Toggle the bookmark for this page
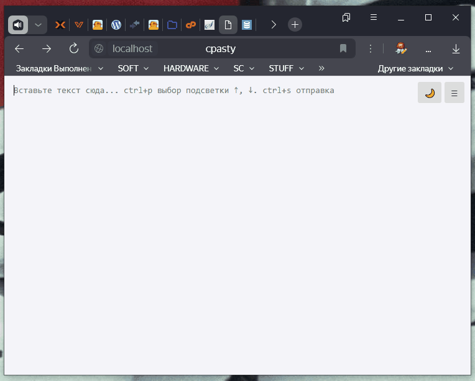Screen dimensions: 475x381 click(x=343, y=48)
